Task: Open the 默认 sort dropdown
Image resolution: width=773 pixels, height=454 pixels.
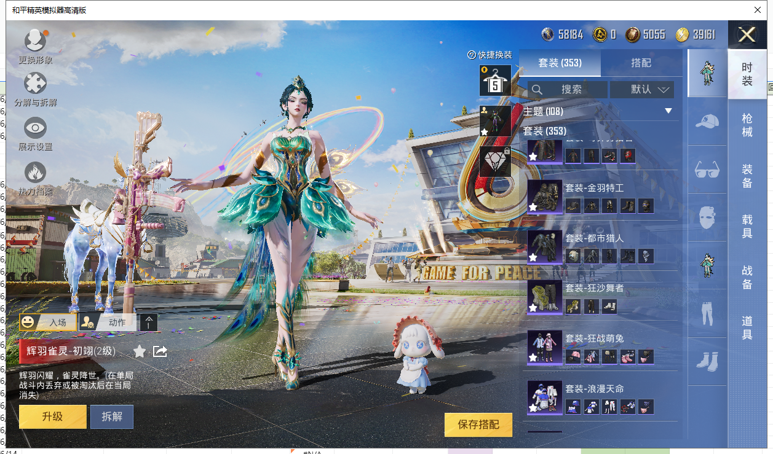Action: point(642,90)
